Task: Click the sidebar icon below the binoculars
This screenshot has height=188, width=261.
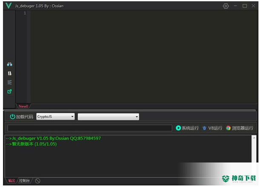Action: pyautogui.click(x=9, y=73)
